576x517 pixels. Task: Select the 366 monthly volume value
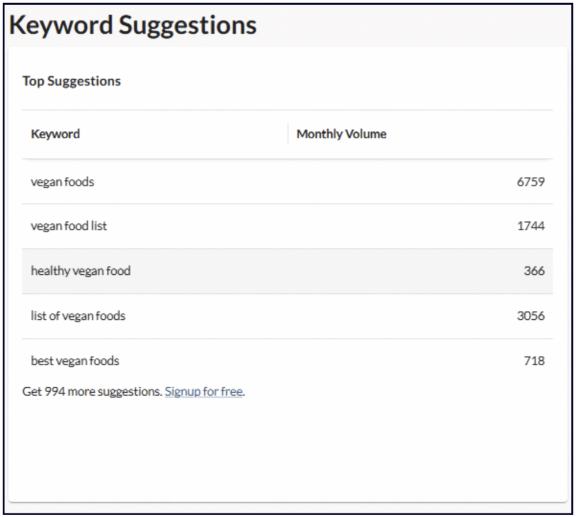tap(534, 271)
